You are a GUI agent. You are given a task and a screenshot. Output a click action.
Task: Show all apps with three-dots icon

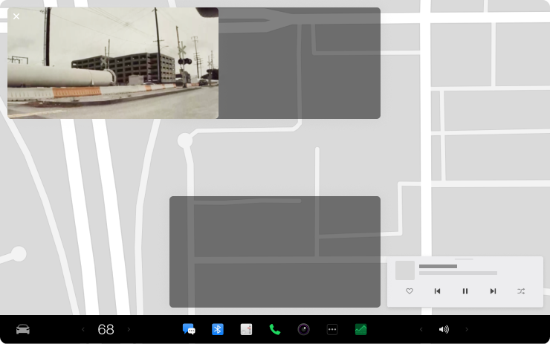[x=332, y=329]
